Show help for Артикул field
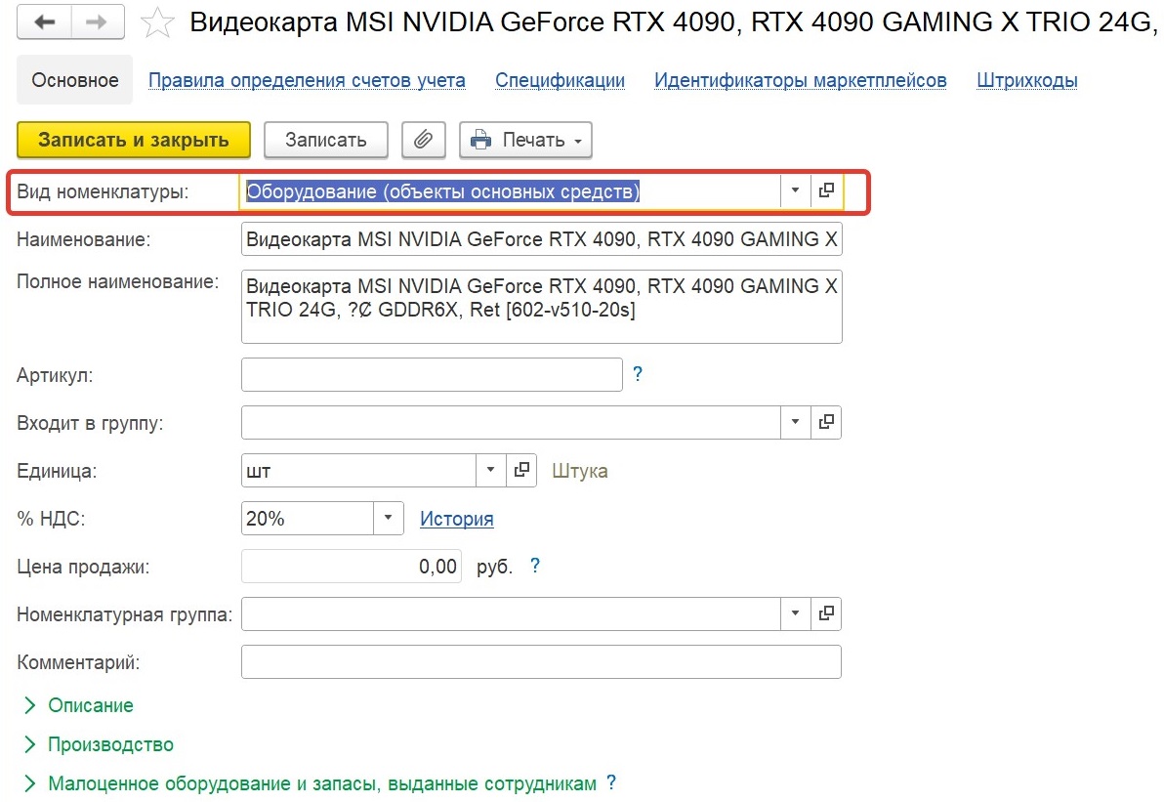This screenshot has height=802, width=1164. (x=637, y=374)
